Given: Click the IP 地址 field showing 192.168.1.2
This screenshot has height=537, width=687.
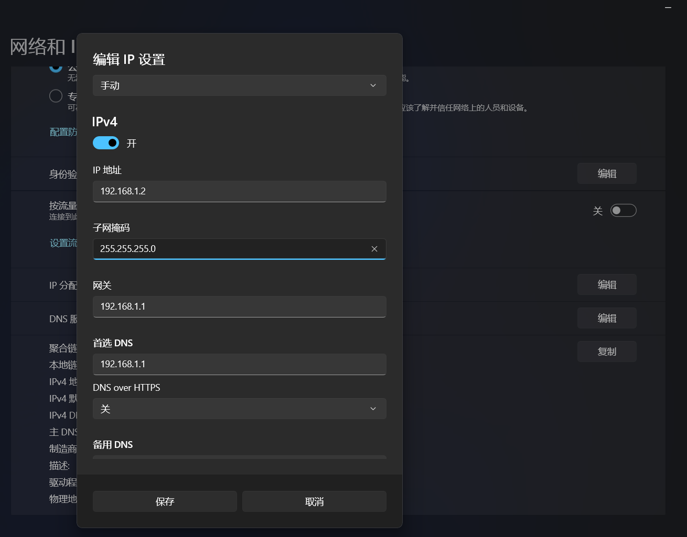Looking at the screenshot, I should 239,191.
